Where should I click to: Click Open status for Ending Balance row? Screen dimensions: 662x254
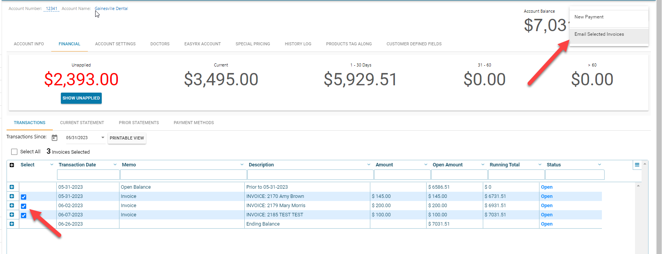pyautogui.click(x=546, y=224)
